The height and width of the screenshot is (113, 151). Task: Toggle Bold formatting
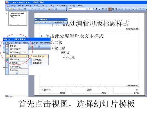pos(97,9)
